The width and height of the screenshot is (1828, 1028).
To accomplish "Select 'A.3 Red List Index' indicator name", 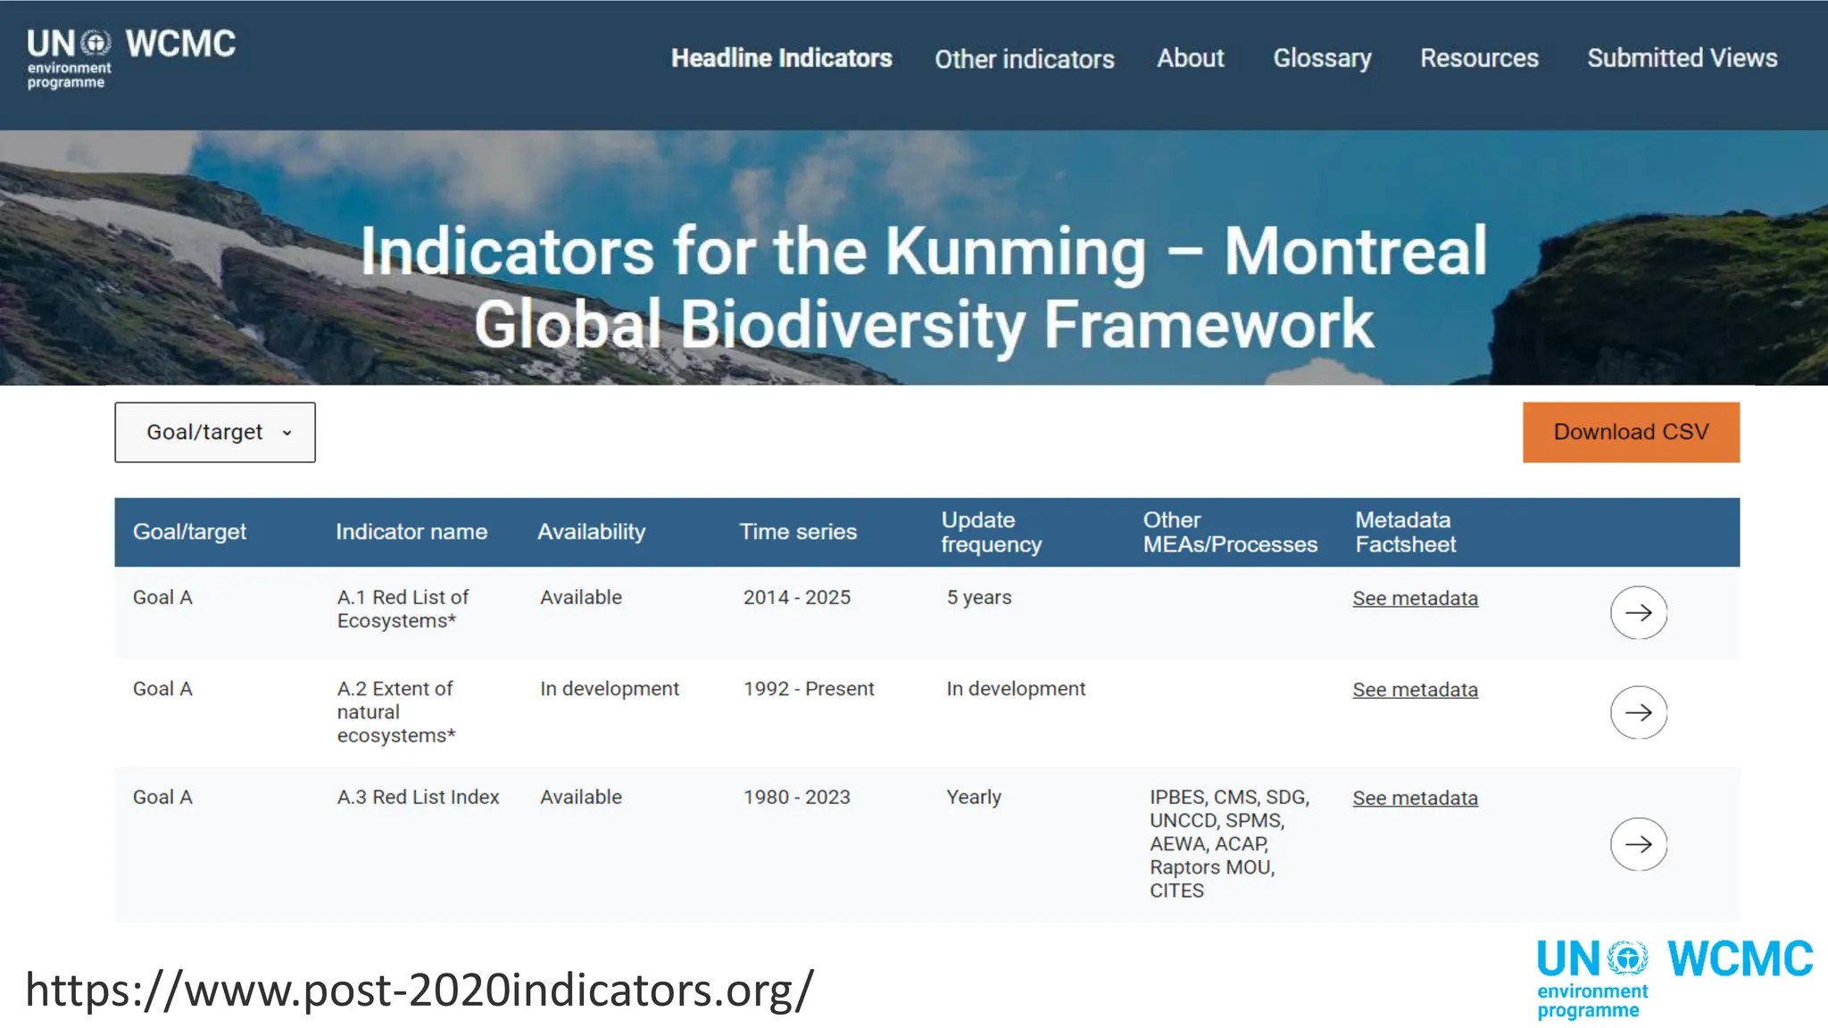I will (418, 797).
